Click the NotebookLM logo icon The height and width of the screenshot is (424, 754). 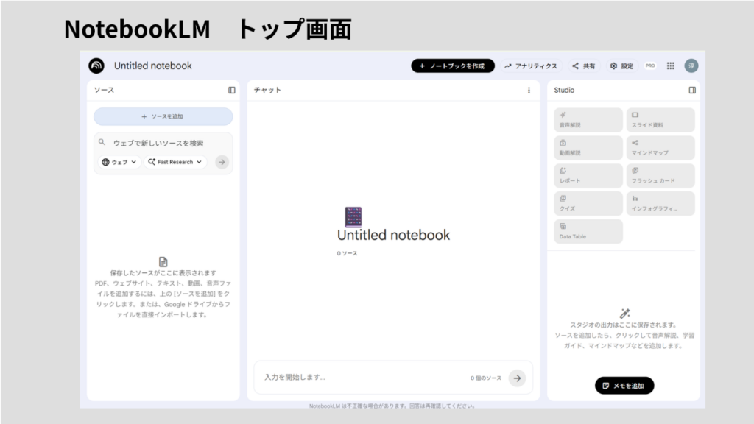coord(96,66)
